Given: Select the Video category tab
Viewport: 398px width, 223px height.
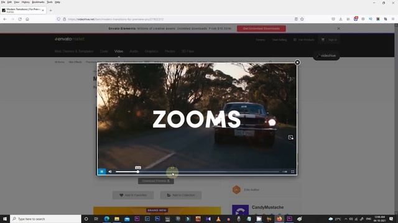Looking at the screenshot, I should point(119,51).
